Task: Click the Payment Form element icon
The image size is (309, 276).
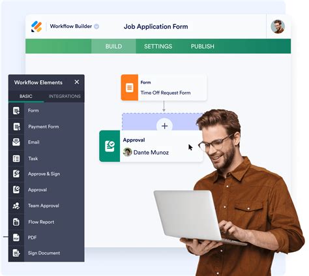Action: (x=16, y=127)
